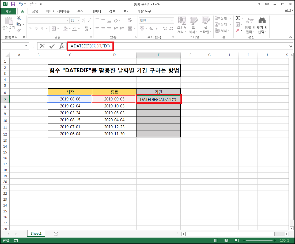Viewport: 295px width, 244px height.
Task: Click the Undo arrow icon
Action: pyautogui.click(x=21, y=4)
